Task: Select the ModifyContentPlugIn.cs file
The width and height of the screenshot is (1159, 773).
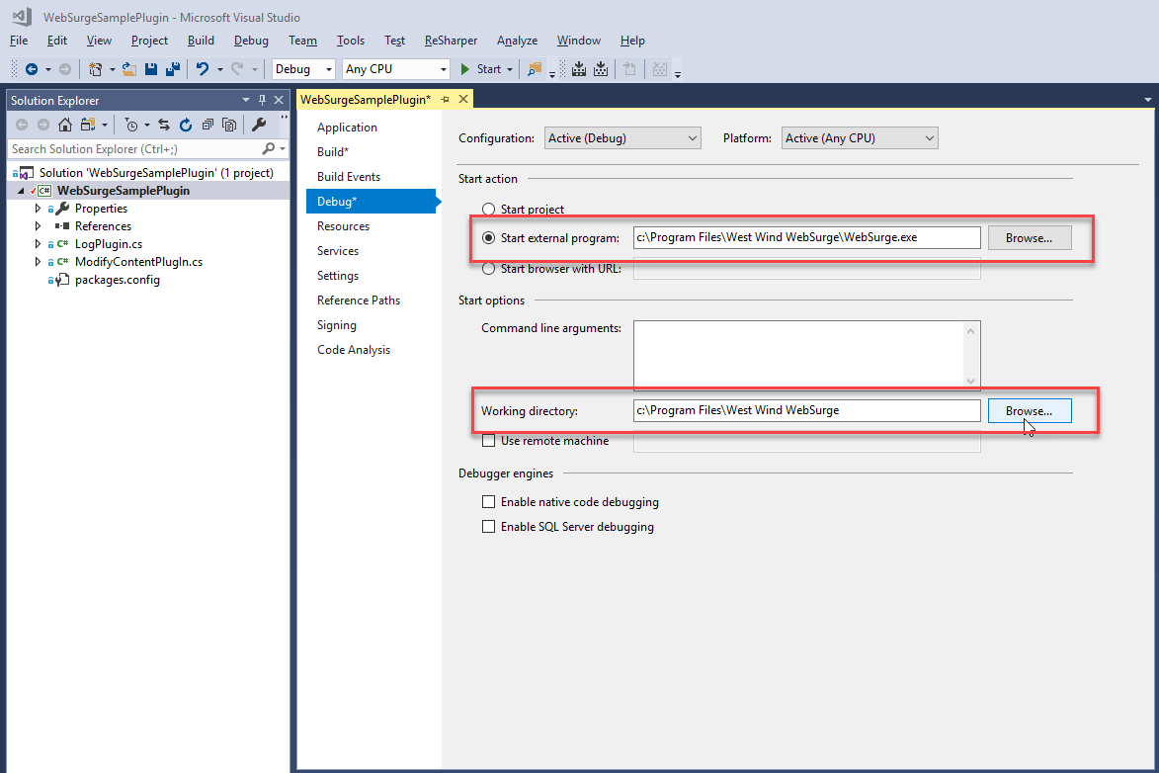Action: tap(138, 262)
